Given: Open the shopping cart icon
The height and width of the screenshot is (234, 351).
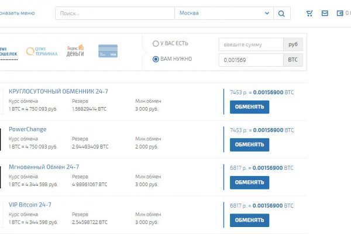Looking at the screenshot, I should click(309, 13).
